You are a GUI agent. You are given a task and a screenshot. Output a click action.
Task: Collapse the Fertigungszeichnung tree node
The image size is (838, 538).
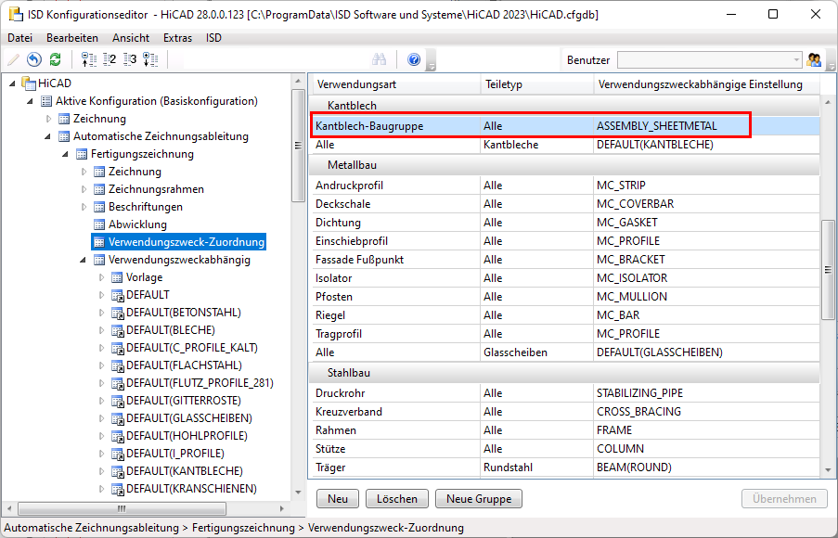tap(67, 154)
